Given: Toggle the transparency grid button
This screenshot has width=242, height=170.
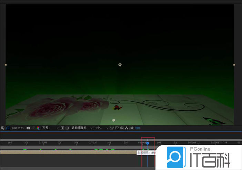Looking at the screenshot, I should [x=67, y=128].
